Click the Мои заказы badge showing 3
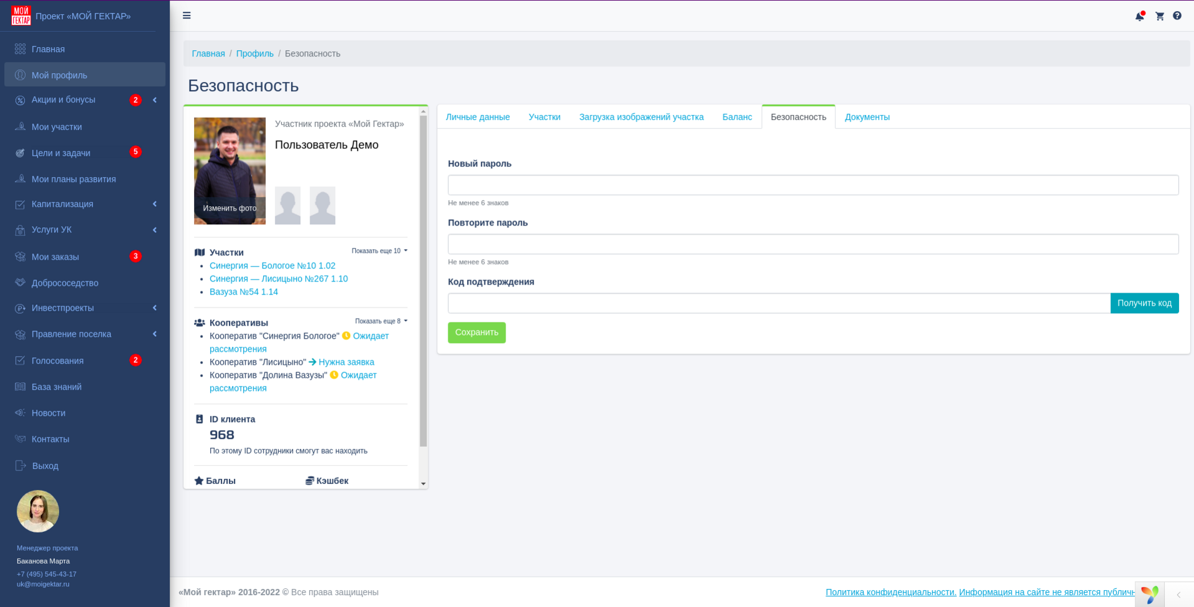This screenshot has height=607, width=1194. [x=136, y=256]
